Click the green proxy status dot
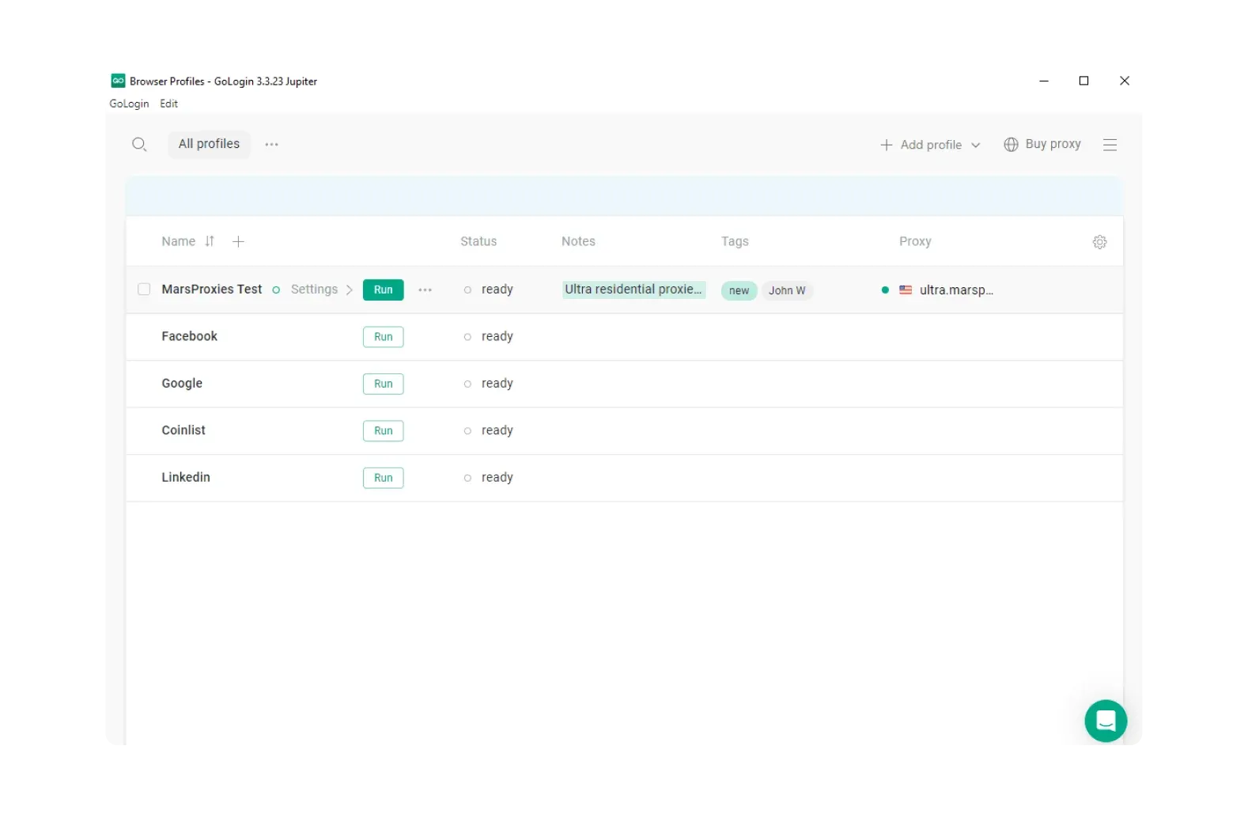The image size is (1248, 814). click(885, 290)
